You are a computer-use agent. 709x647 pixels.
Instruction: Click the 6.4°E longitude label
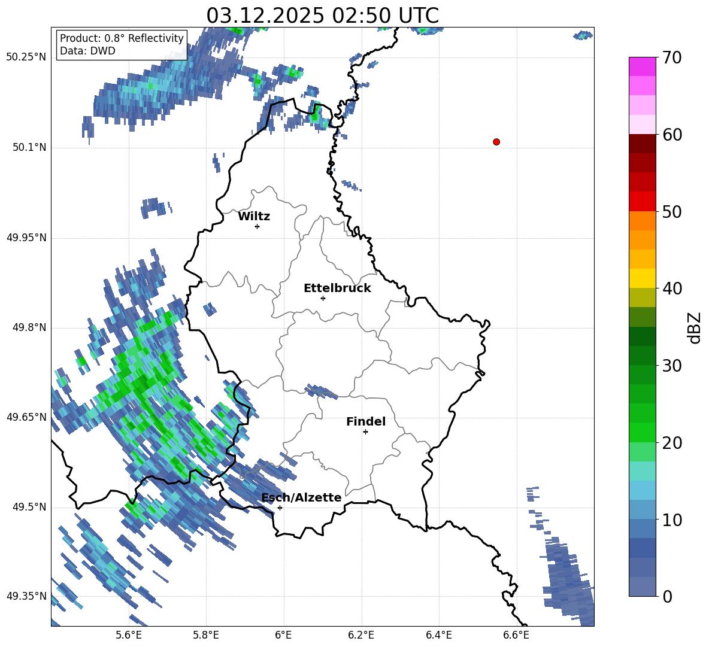click(438, 635)
